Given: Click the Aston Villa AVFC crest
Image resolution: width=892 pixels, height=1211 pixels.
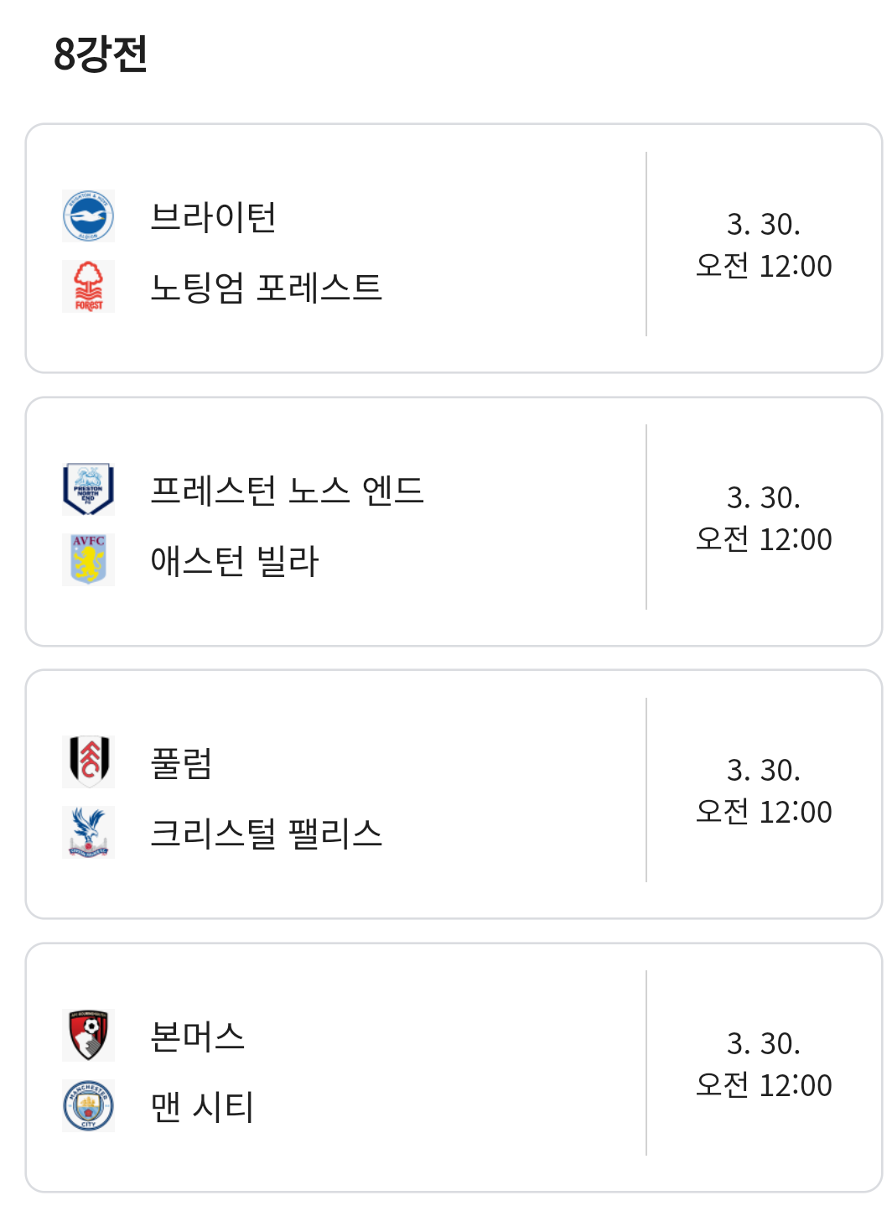Looking at the screenshot, I should tap(88, 559).
